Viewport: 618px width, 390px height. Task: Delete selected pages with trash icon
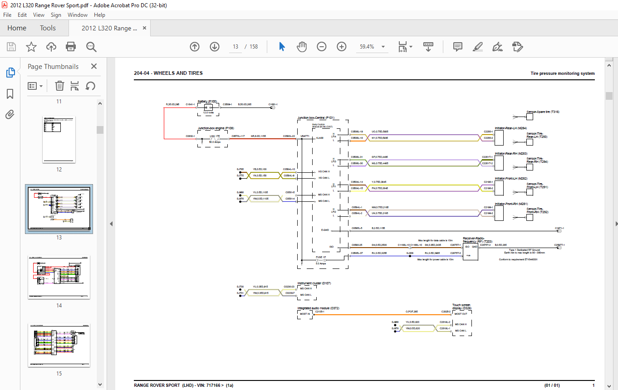pos(59,86)
